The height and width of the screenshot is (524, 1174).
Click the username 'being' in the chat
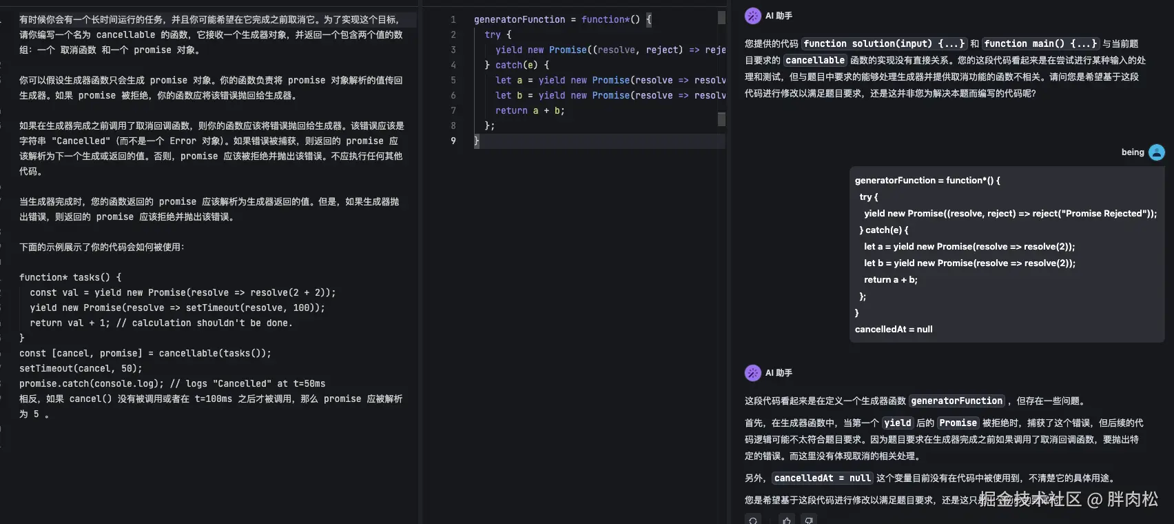(1133, 152)
